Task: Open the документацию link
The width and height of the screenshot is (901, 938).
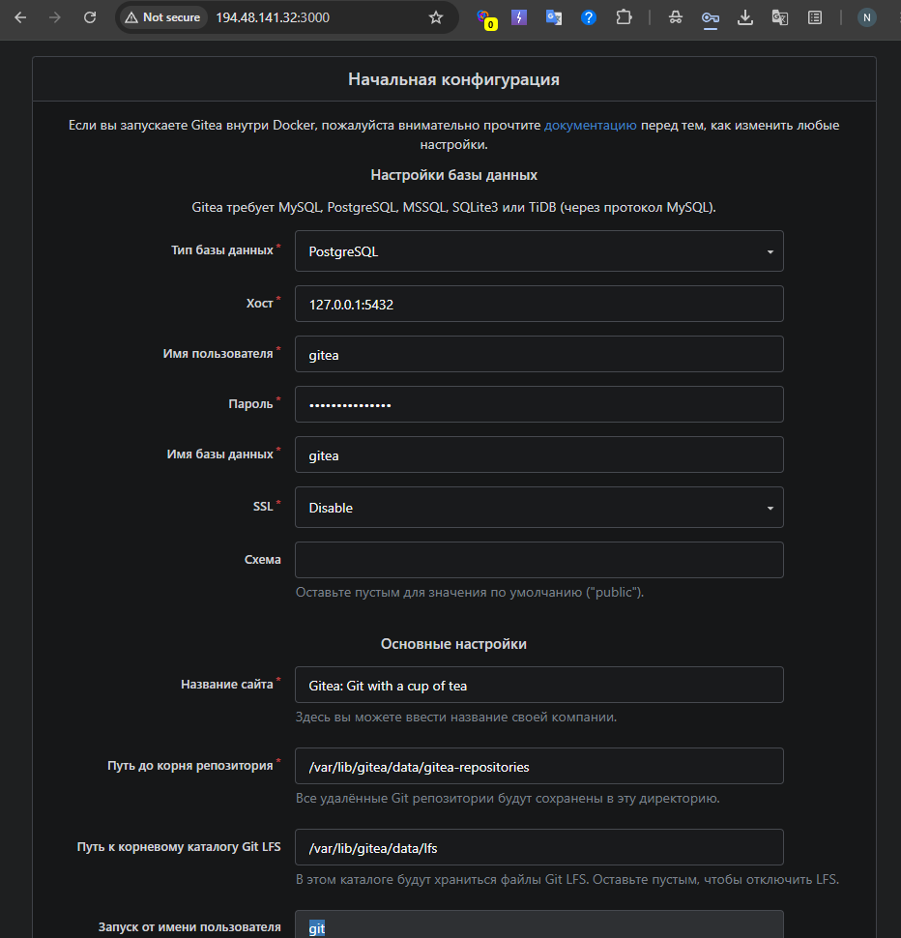Action: click(x=590, y=126)
